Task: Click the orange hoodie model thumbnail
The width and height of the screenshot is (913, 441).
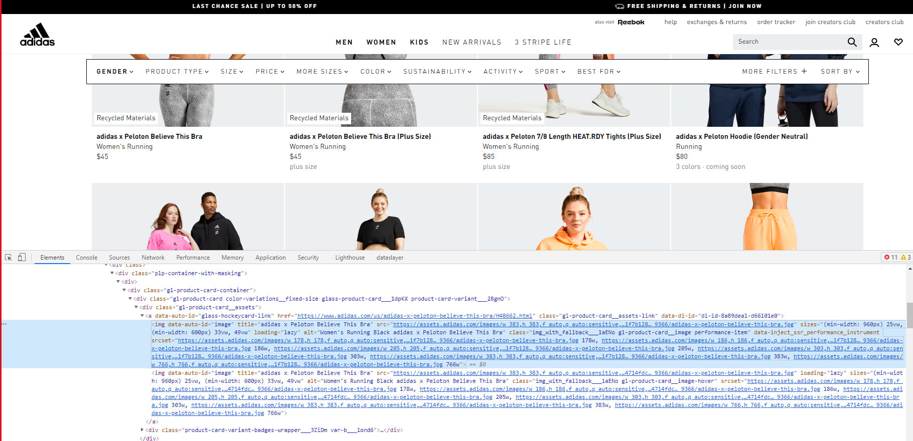Action: 574,216
